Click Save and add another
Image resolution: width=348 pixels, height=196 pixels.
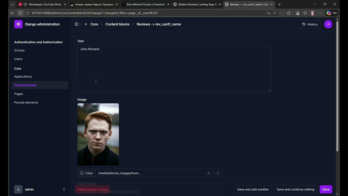[x=253, y=189]
